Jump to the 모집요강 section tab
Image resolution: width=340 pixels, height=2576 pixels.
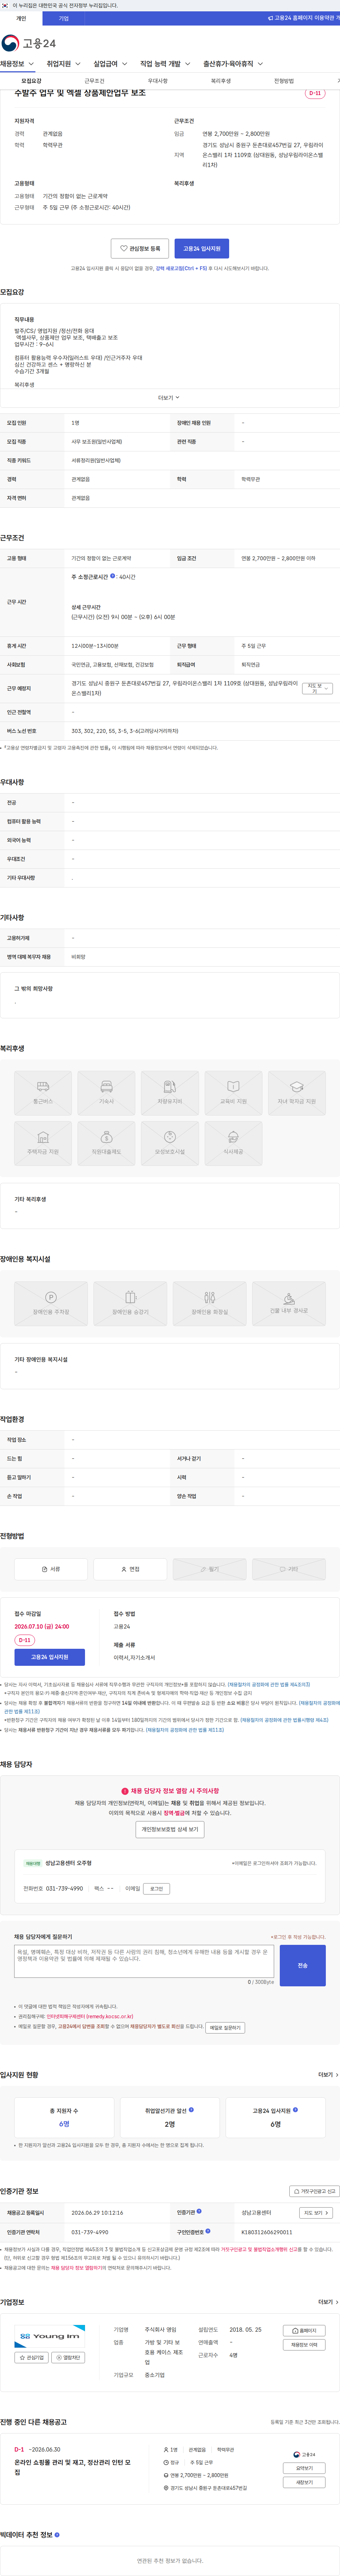click(31, 81)
